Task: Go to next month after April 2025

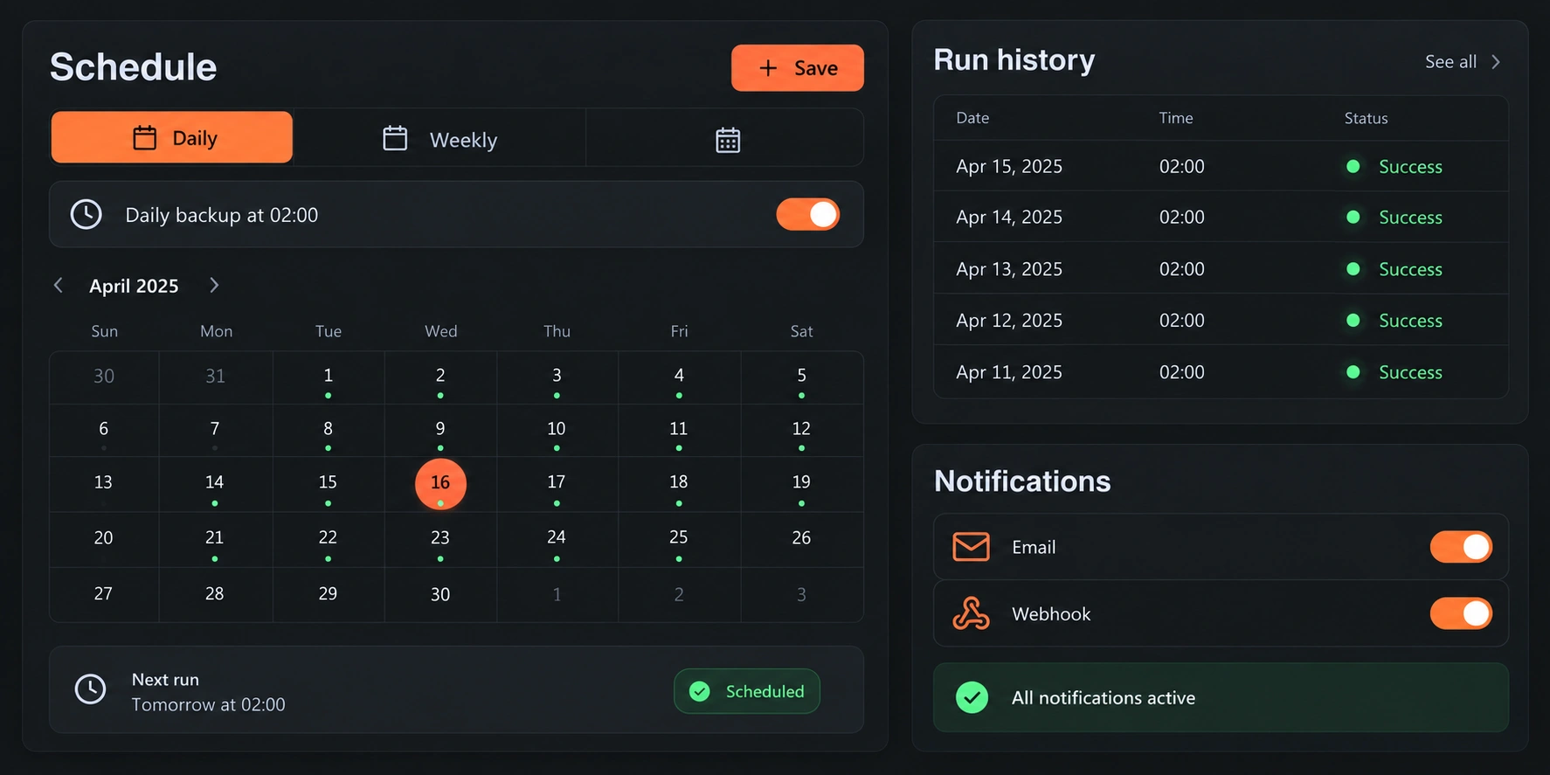Action: coord(214,285)
